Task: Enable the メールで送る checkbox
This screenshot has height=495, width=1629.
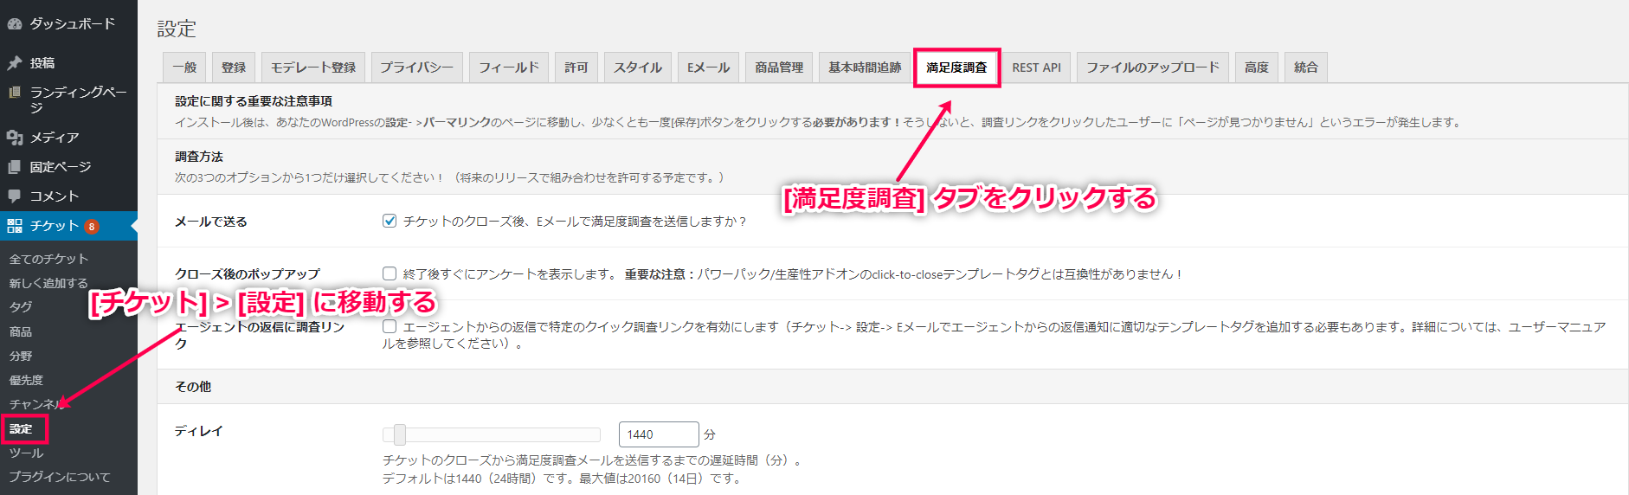Action: (390, 221)
